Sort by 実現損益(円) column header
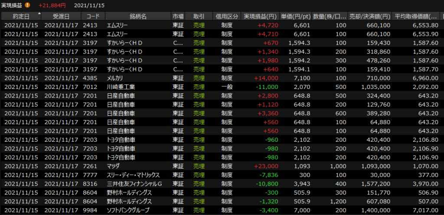This screenshot has height=215, width=444. point(260,16)
